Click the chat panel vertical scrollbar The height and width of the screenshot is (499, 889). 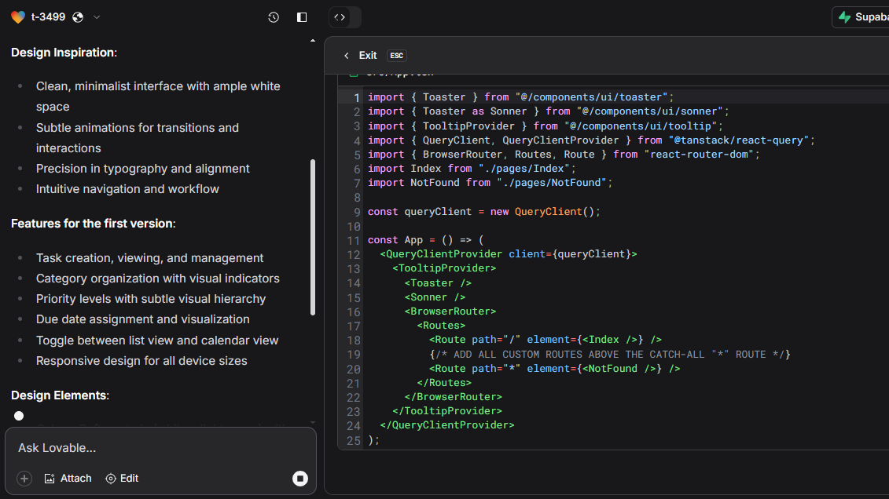tap(313, 235)
